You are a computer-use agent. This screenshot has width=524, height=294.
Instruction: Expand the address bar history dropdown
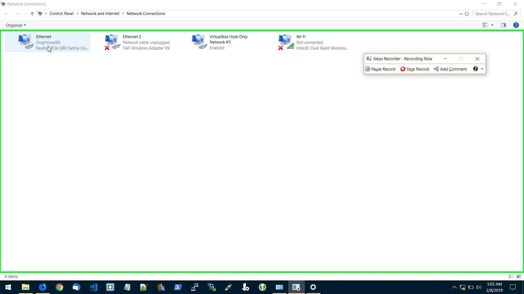click(461, 14)
